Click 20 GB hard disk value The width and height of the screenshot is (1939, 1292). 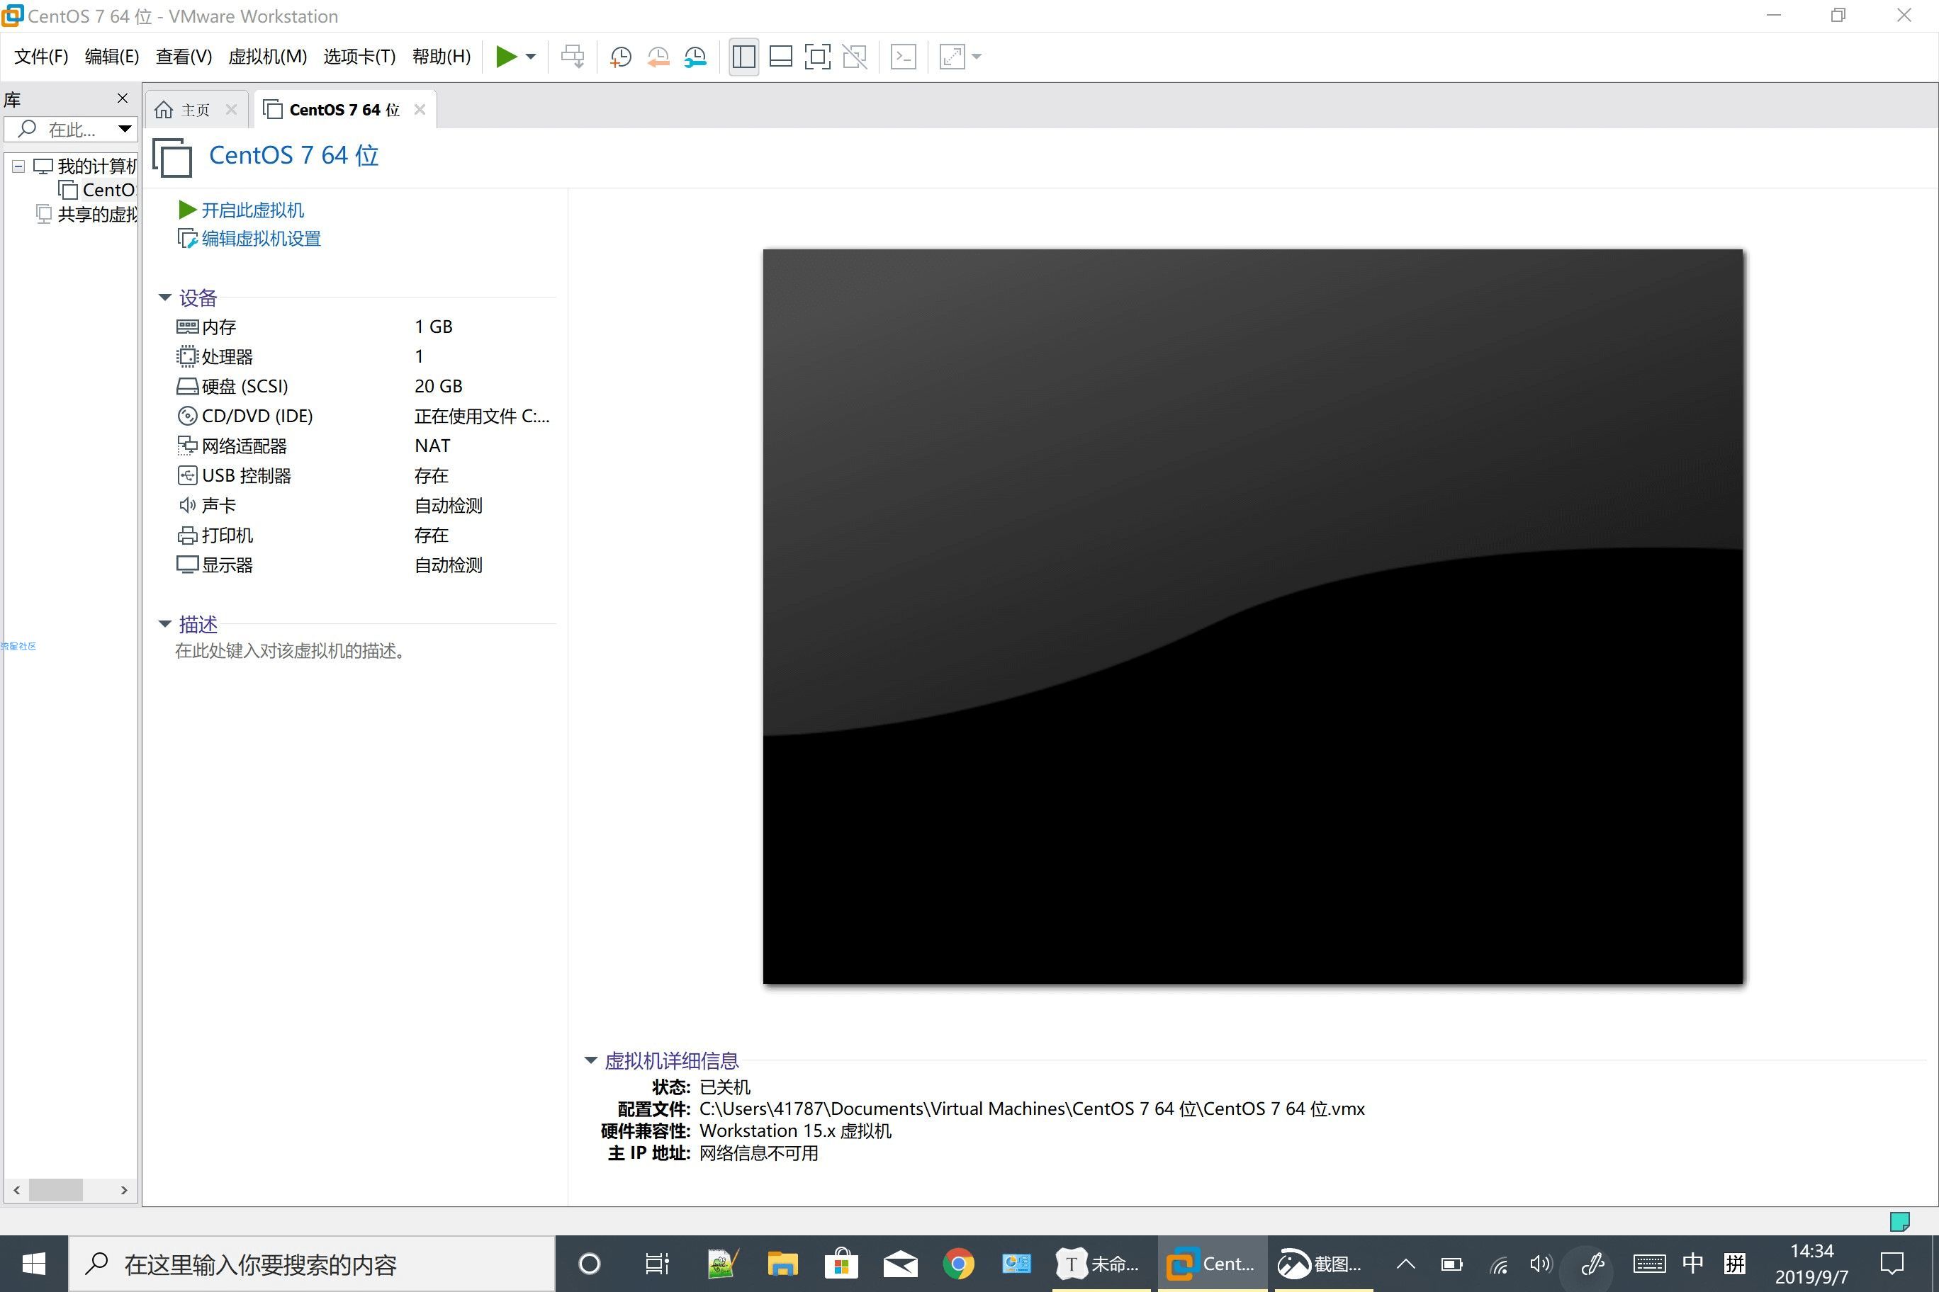coord(439,385)
